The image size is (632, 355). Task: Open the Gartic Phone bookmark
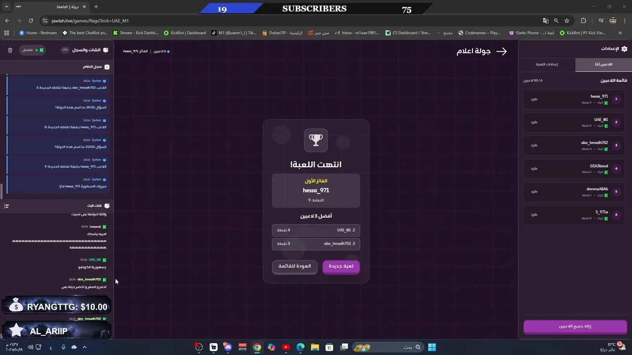[x=531, y=33]
